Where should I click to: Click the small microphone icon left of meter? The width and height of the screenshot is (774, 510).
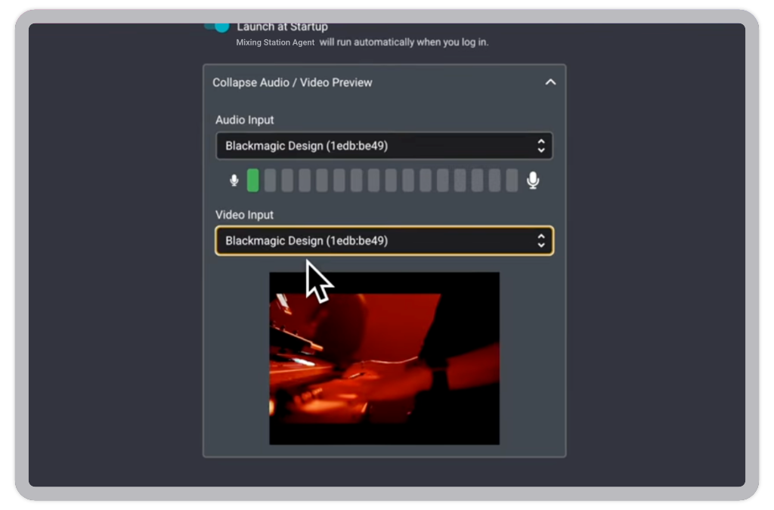234,180
